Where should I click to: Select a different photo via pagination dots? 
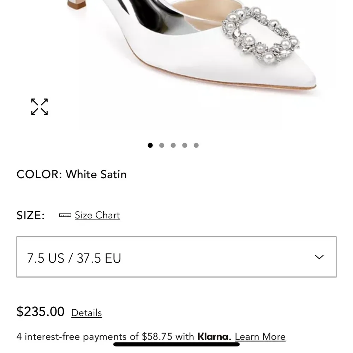pyautogui.click(x=173, y=145)
